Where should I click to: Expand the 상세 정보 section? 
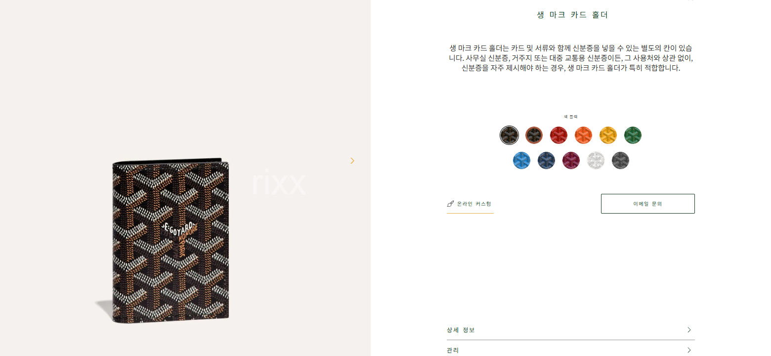(x=570, y=330)
